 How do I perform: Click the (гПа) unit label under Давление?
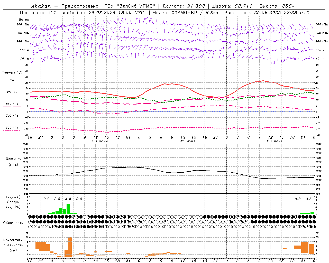point(13,164)
